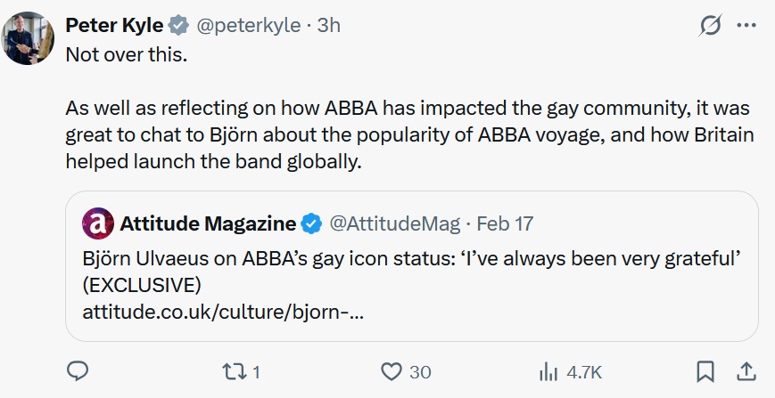Image resolution: width=775 pixels, height=398 pixels.
Task: Share the post via the share icon
Action: pyautogui.click(x=744, y=371)
